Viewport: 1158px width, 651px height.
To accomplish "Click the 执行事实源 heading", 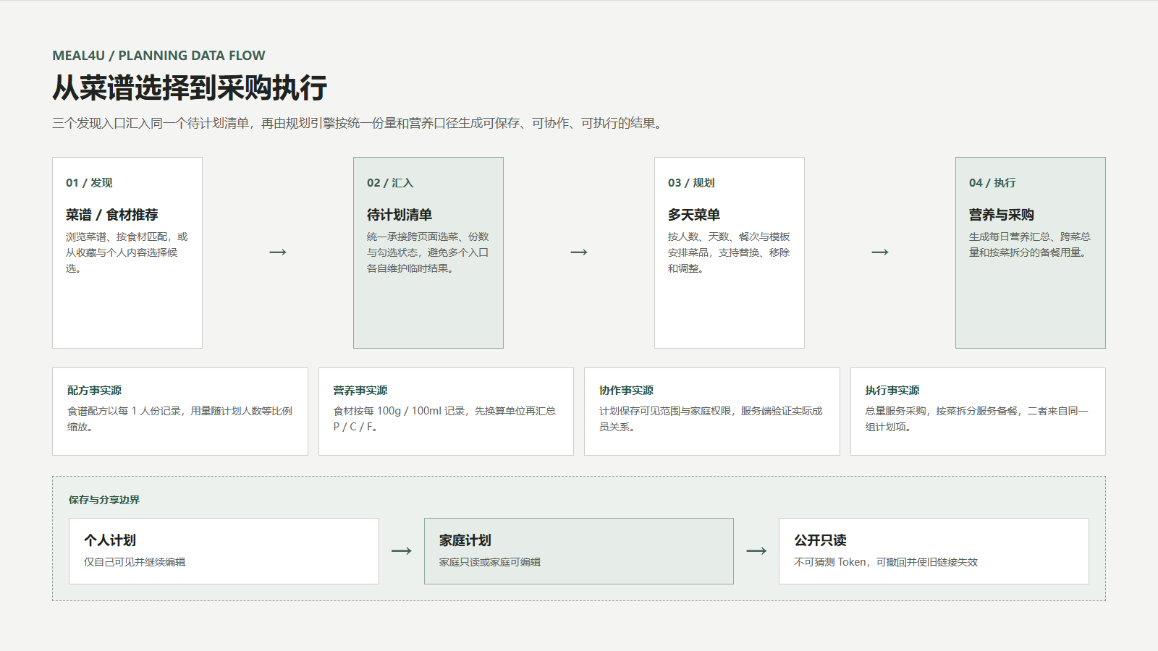I will (x=892, y=391).
